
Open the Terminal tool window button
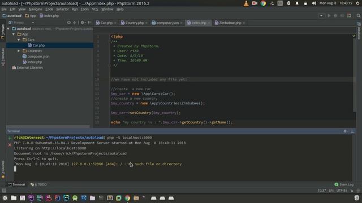pyautogui.click(x=16, y=184)
